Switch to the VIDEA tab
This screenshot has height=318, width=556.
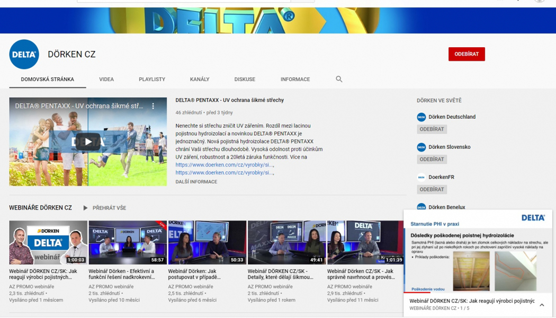[106, 79]
